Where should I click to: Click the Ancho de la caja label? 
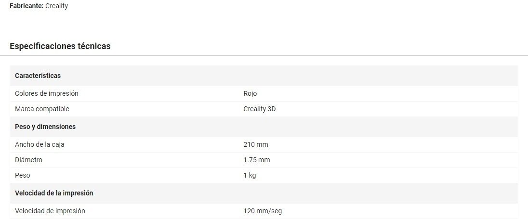coord(40,144)
